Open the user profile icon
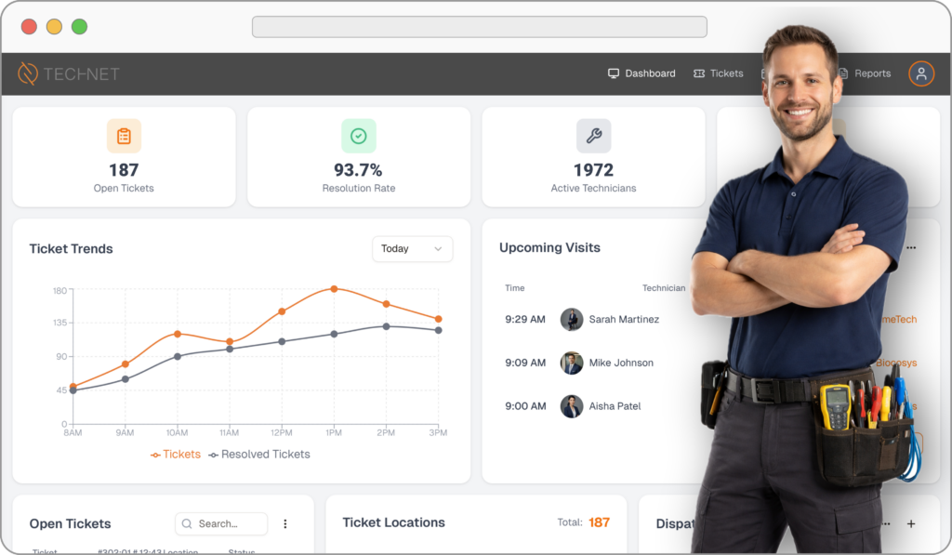Viewport: 952px width, 555px height. (x=920, y=73)
